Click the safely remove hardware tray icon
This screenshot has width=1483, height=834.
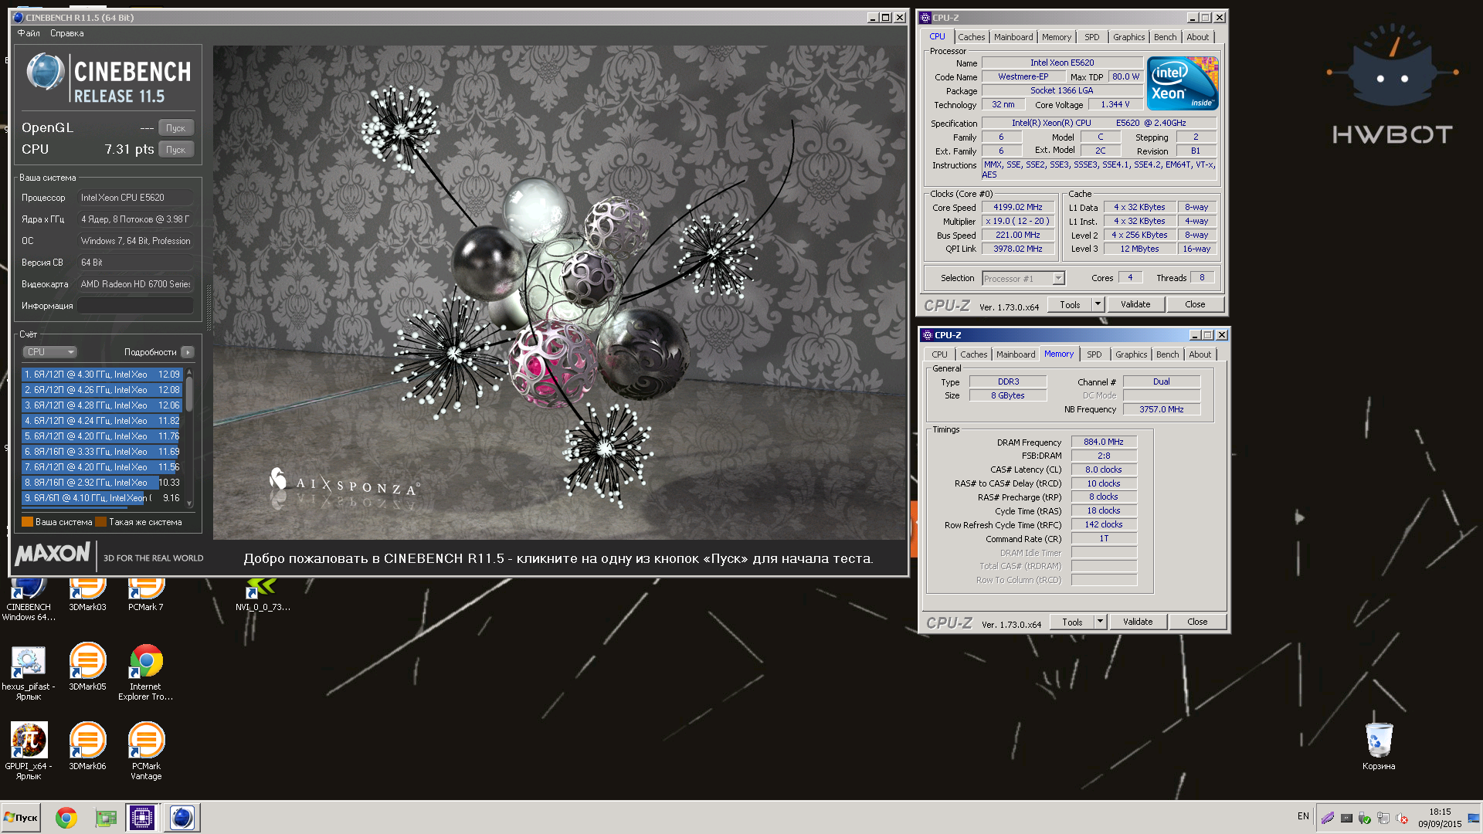[x=1365, y=818]
